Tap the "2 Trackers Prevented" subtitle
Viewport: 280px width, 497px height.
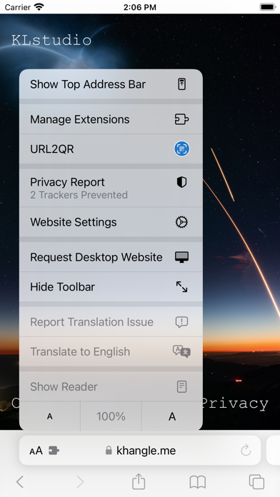(x=79, y=195)
